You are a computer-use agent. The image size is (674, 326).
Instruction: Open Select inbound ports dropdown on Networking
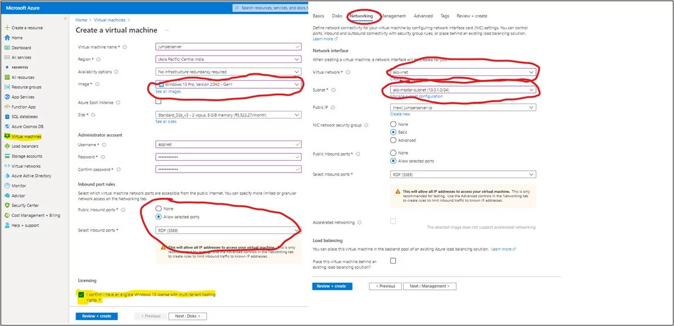pos(463,174)
